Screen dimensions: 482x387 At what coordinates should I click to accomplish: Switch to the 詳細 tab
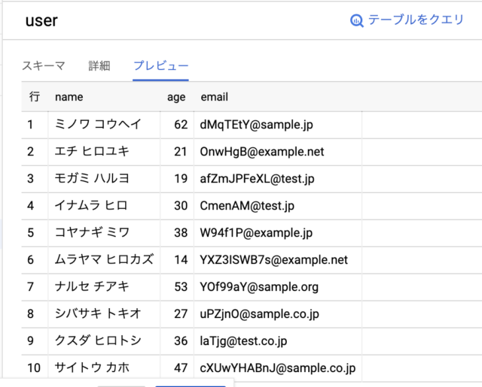coord(99,65)
